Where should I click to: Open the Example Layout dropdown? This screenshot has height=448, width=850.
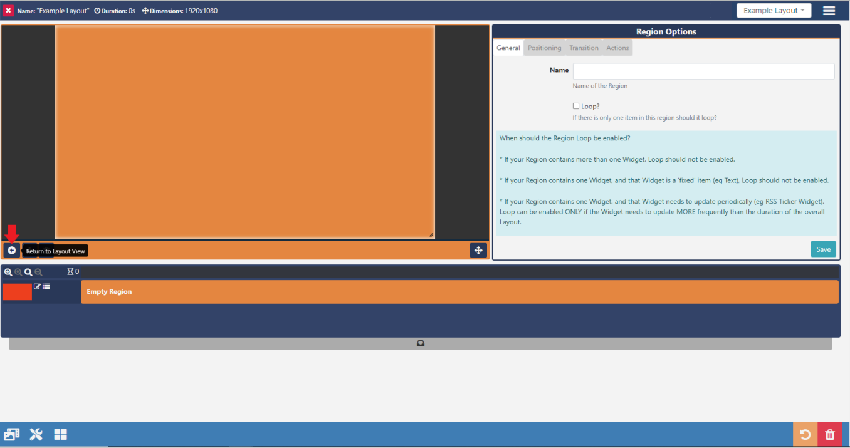[774, 11]
